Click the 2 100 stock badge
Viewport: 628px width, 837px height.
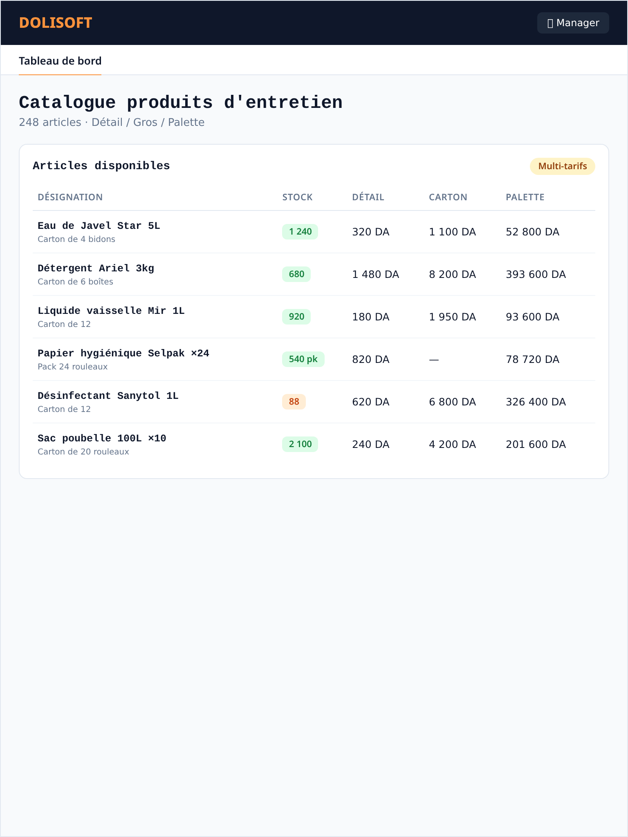click(x=300, y=444)
